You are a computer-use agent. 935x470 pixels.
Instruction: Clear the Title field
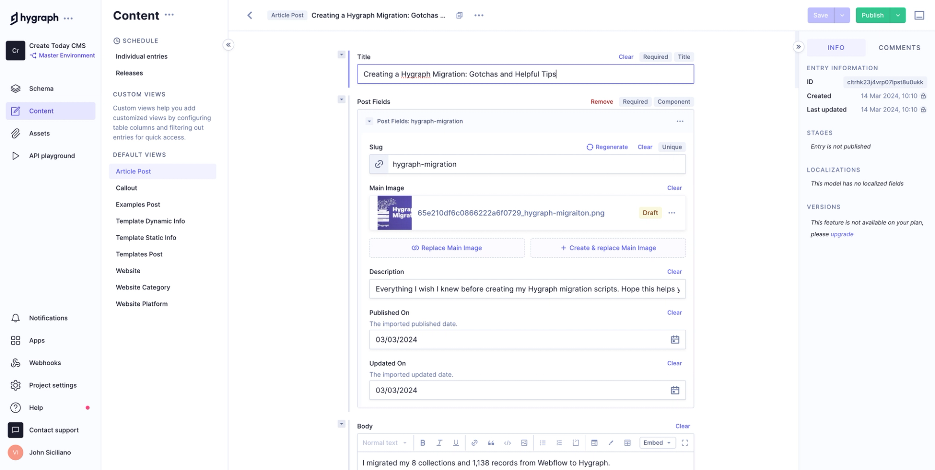pyautogui.click(x=626, y=57)
